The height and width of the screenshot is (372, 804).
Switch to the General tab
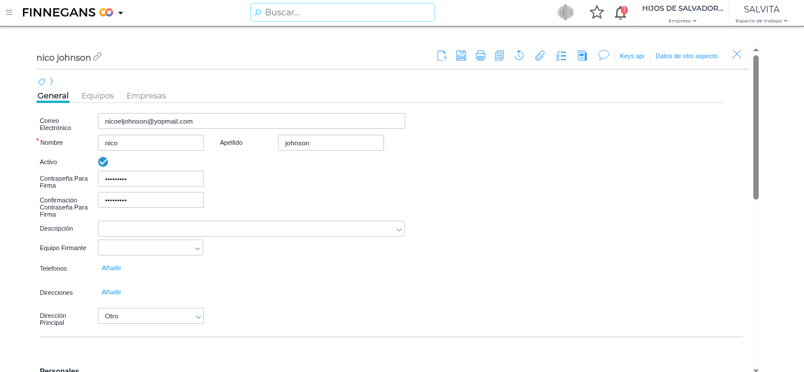(x=53, y=95)
